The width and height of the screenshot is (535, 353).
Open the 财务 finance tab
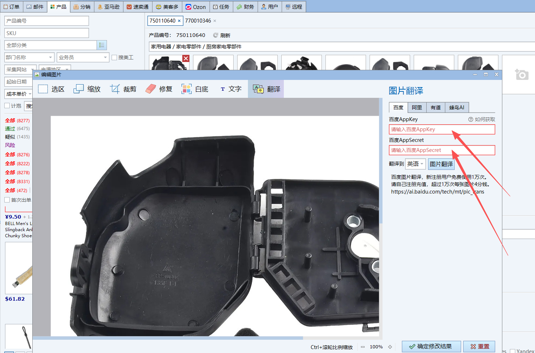[x=245, y=7]
